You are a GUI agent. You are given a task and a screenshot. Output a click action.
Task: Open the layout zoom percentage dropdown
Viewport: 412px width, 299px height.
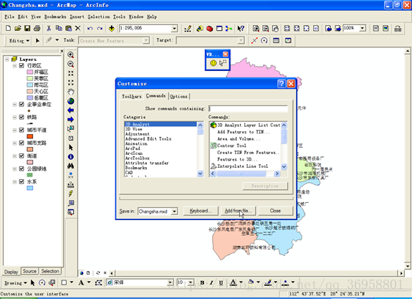[363, 28]
